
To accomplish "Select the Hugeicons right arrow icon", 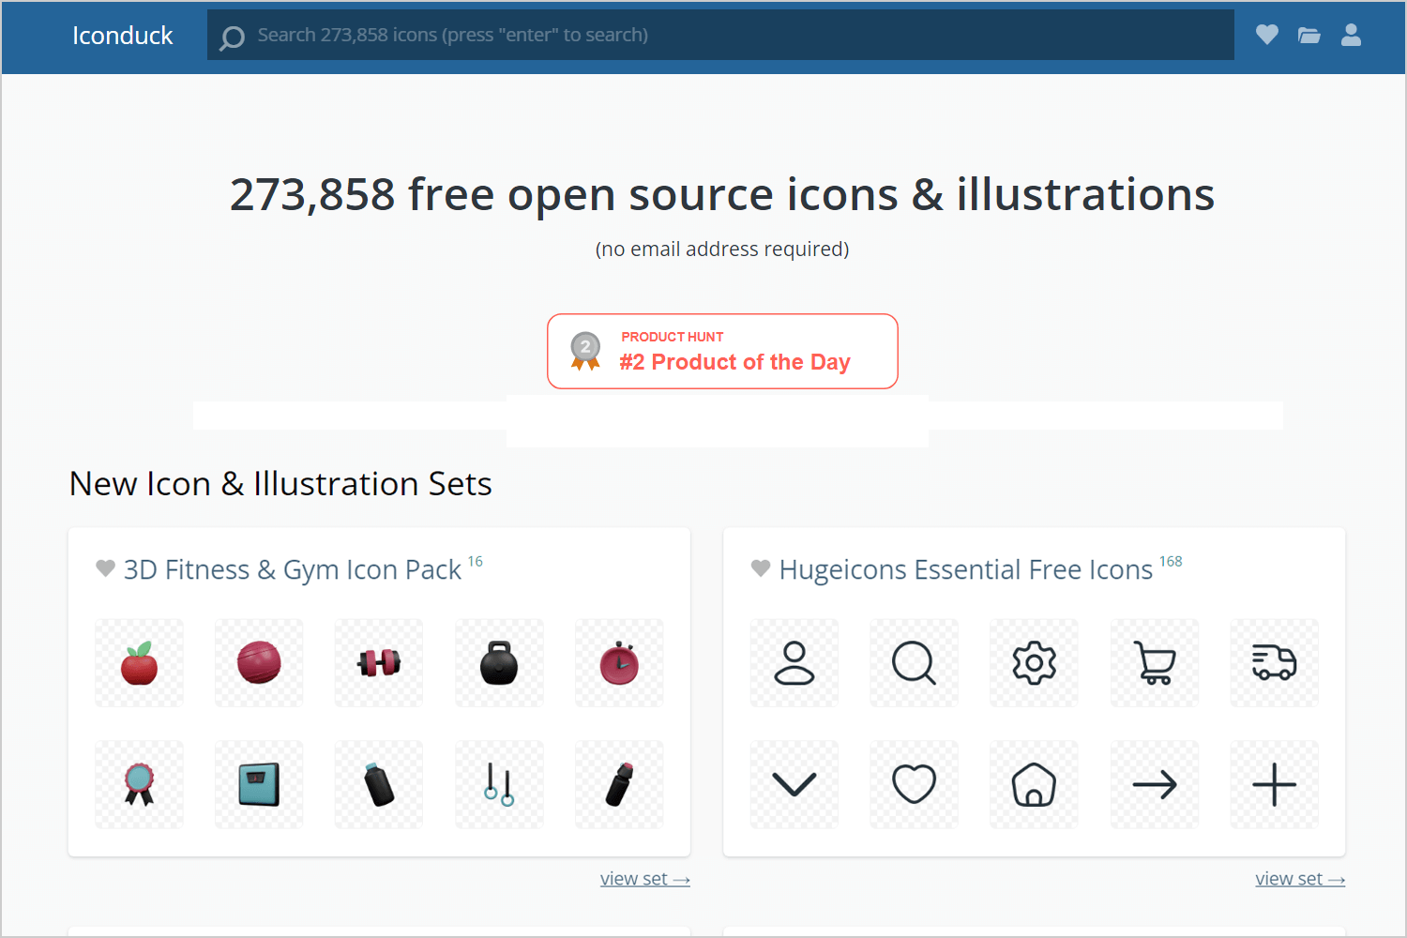I will coord(1155,784).
